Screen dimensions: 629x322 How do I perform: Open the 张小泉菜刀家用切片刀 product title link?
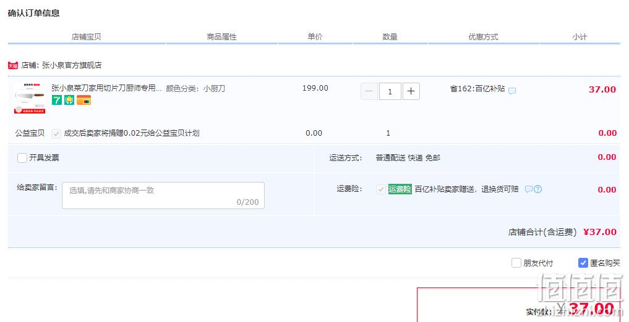pos(106,88)
